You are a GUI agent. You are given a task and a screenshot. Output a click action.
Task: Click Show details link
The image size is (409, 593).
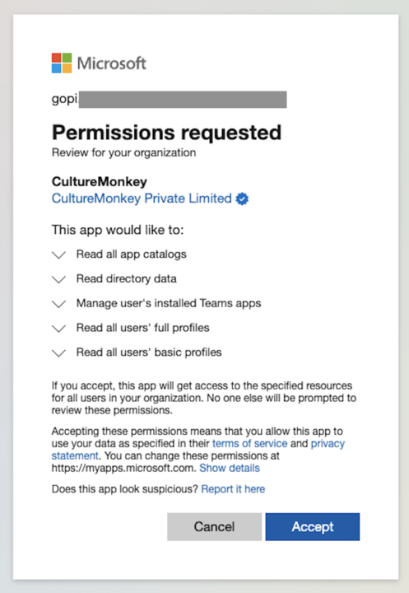230,468
